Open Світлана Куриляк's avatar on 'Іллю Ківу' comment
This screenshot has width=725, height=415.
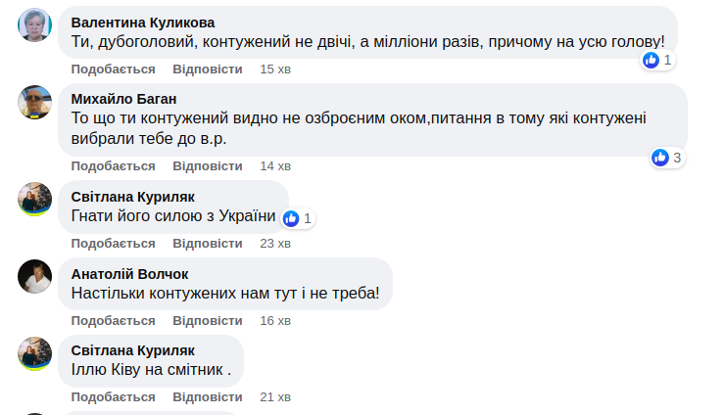(x=34, y=353)
